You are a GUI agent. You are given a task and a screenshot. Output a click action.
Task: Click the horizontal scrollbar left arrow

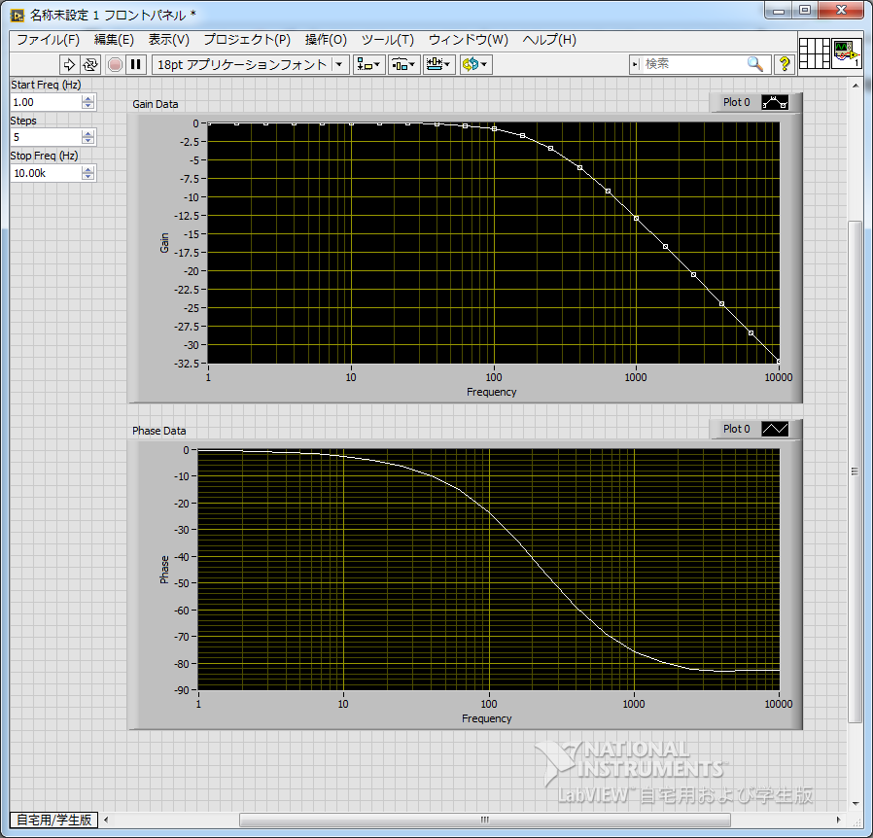coord(106,820)
